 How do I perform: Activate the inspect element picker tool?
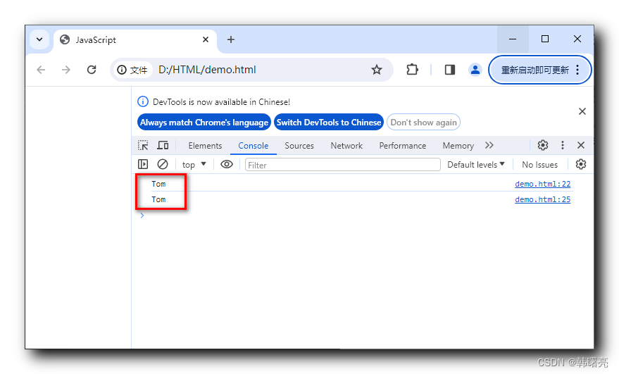point(143,145)
